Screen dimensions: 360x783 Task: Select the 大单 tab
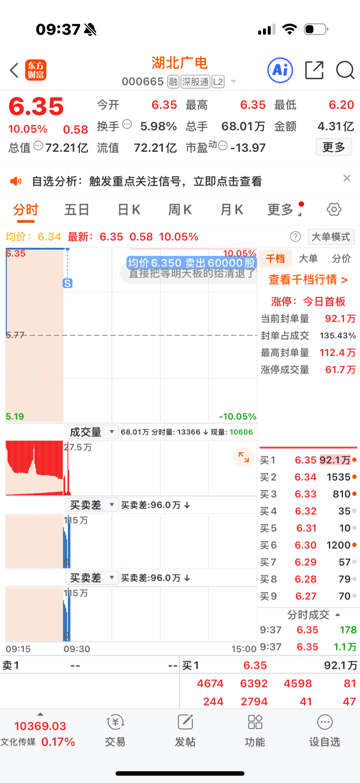tap(308, 258)
